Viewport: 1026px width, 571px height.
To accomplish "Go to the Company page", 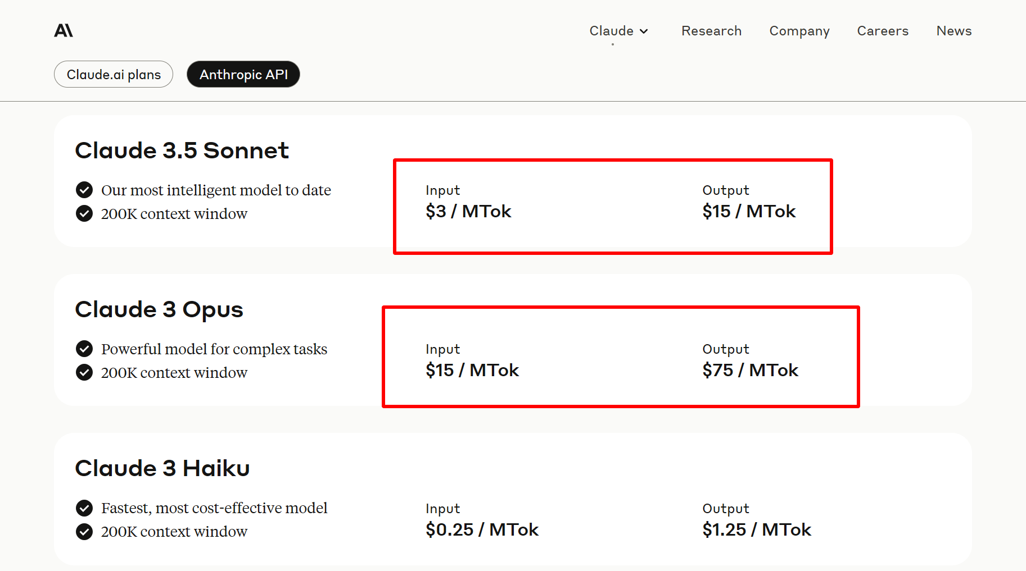I will (799, 31).
